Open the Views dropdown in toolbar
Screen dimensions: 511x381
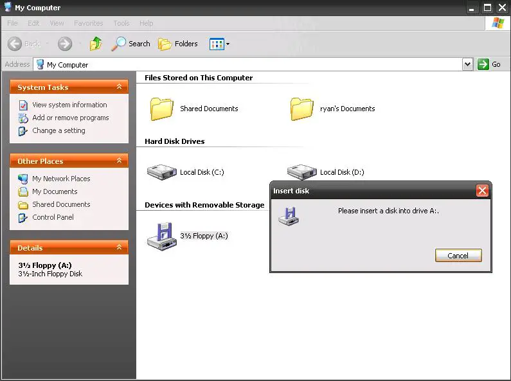(x=219, y=44)
